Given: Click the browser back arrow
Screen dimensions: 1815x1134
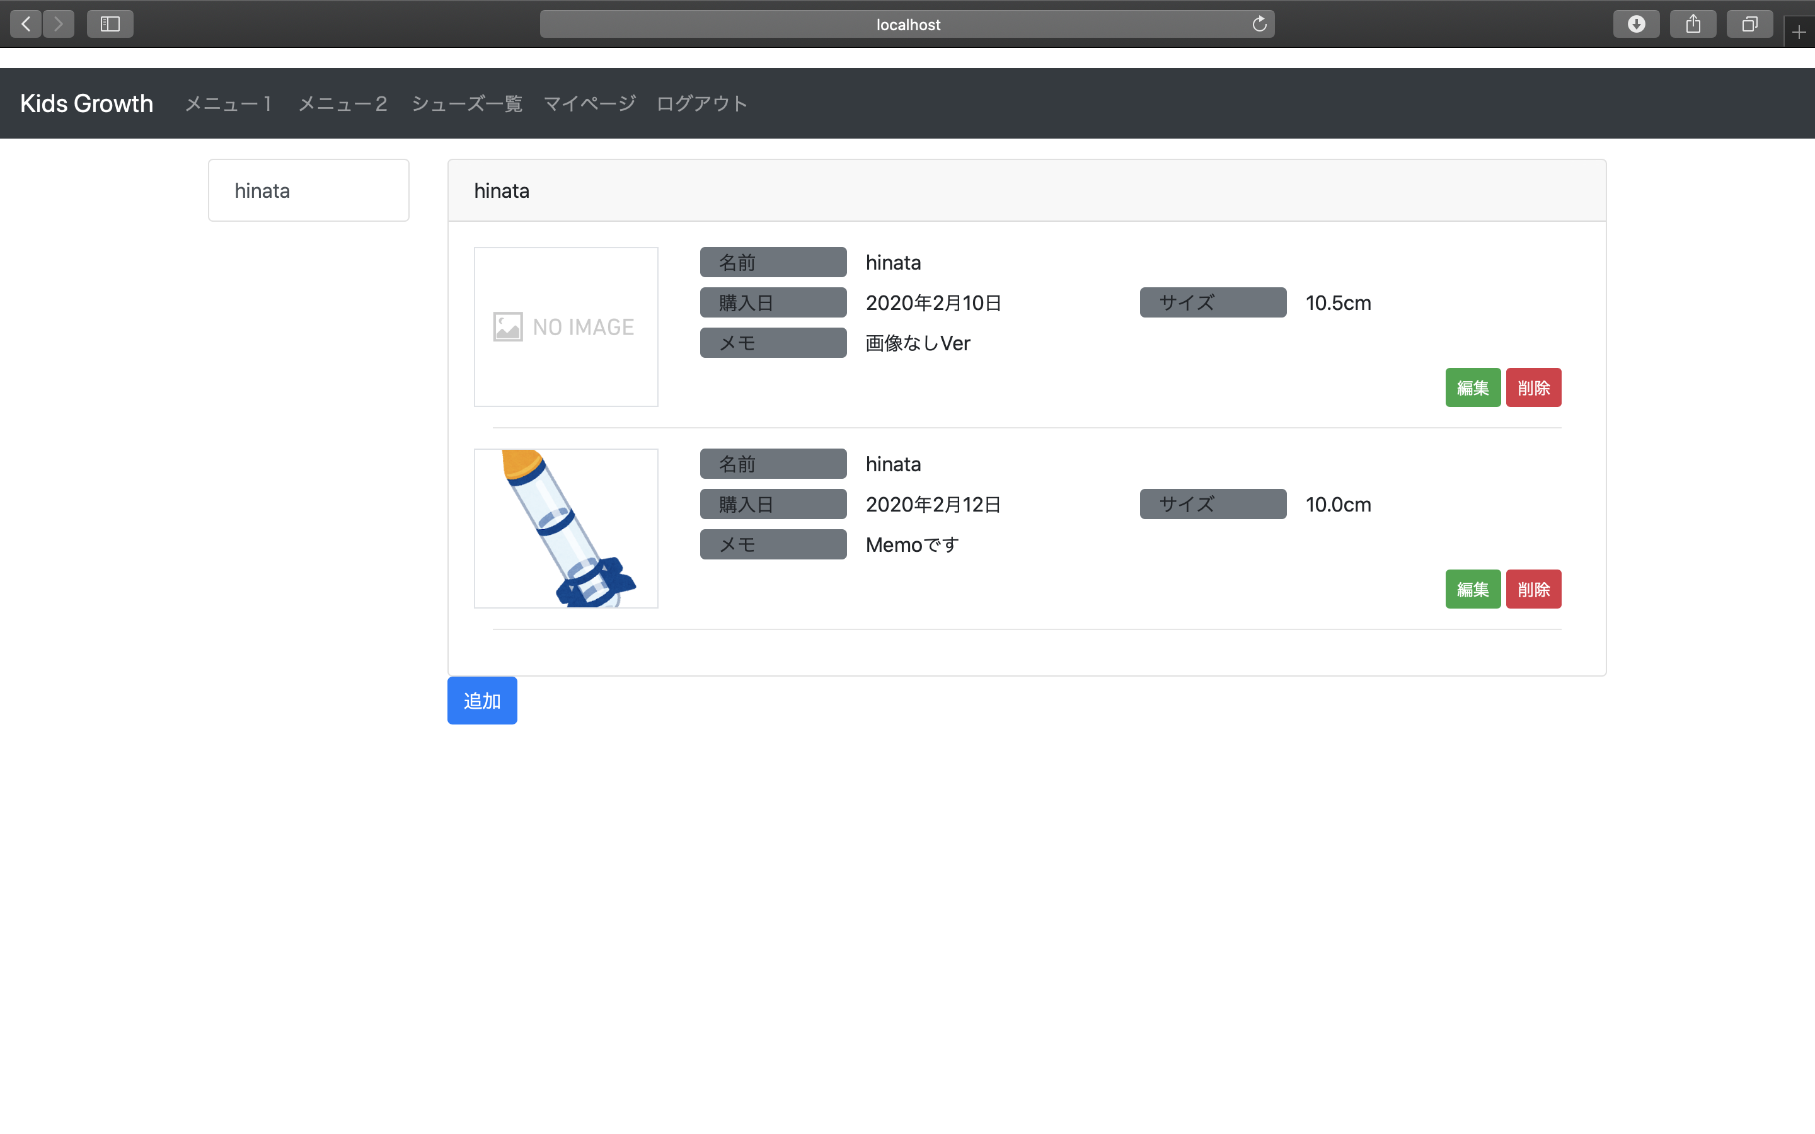Looking at the screenshot, I should click(x=25, y=24).
